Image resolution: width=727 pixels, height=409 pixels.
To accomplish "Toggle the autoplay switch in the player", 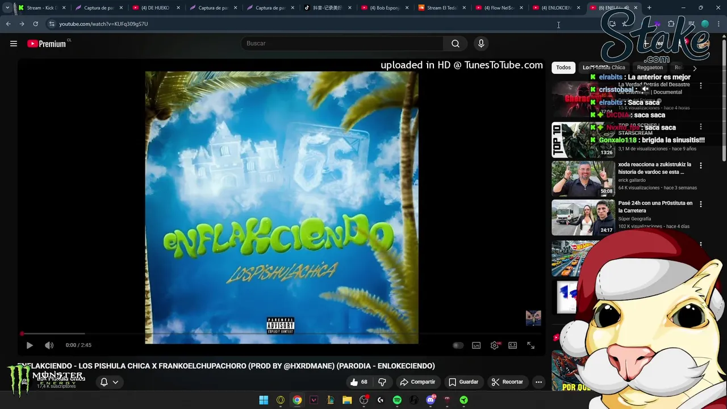I will pyautogui.click(x=458, y=345).
